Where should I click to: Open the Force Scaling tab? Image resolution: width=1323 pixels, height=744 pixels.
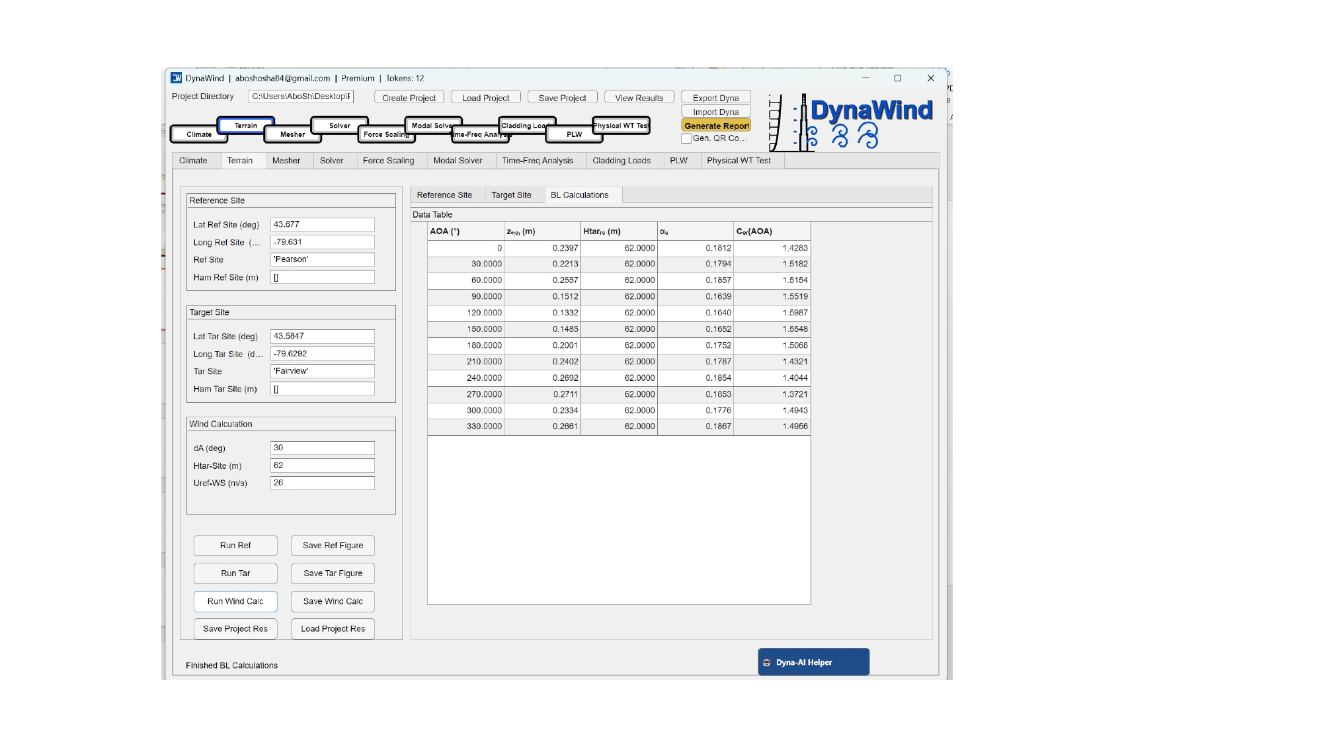coord(388,161)
